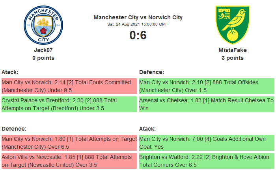Click the Manchester City club crest
276x181 pixels.
coord(43,24)
